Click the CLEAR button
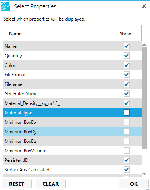150x190 pixels. coord(51,184)
